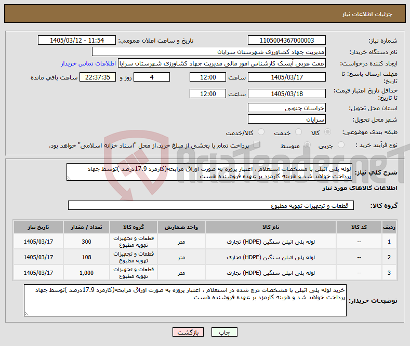The image size is (410, 346).
Task: Select the متوسط purchase type radio
Action: tap(308, 145)
